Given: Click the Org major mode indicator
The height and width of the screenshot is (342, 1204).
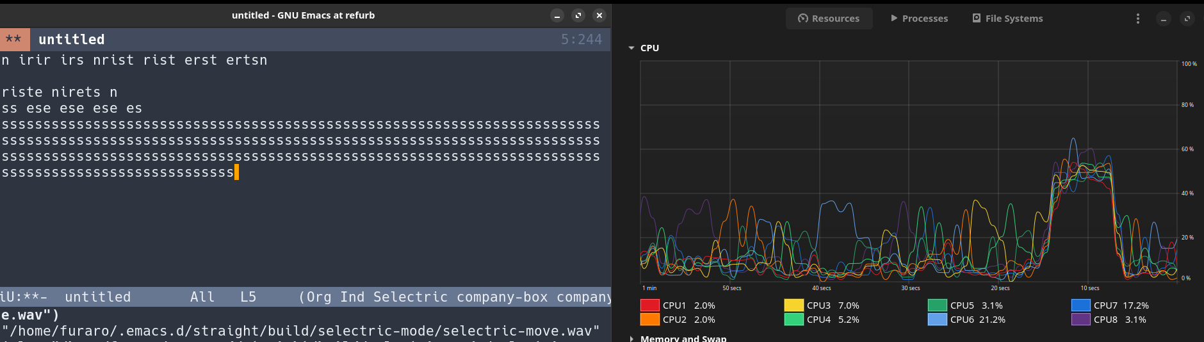Looking at the screenshot, I should [x=318, y=297].
